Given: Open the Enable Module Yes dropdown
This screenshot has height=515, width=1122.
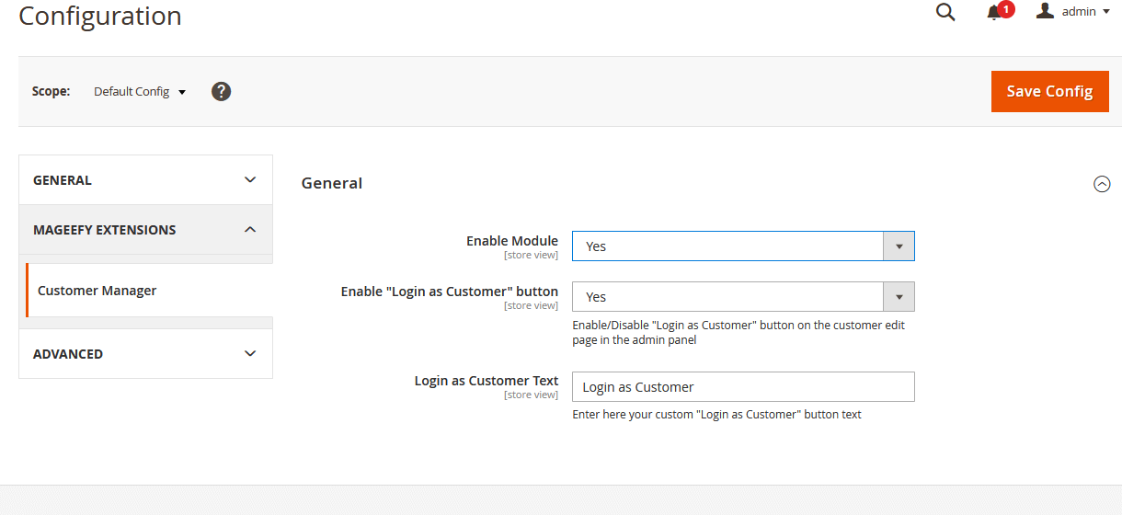Looking at the screenshot, I should pyautogui.click(x=742, y=246).
